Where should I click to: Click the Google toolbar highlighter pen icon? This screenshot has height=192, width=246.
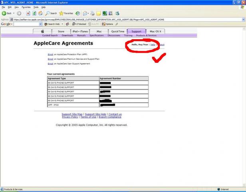point(117,24)
